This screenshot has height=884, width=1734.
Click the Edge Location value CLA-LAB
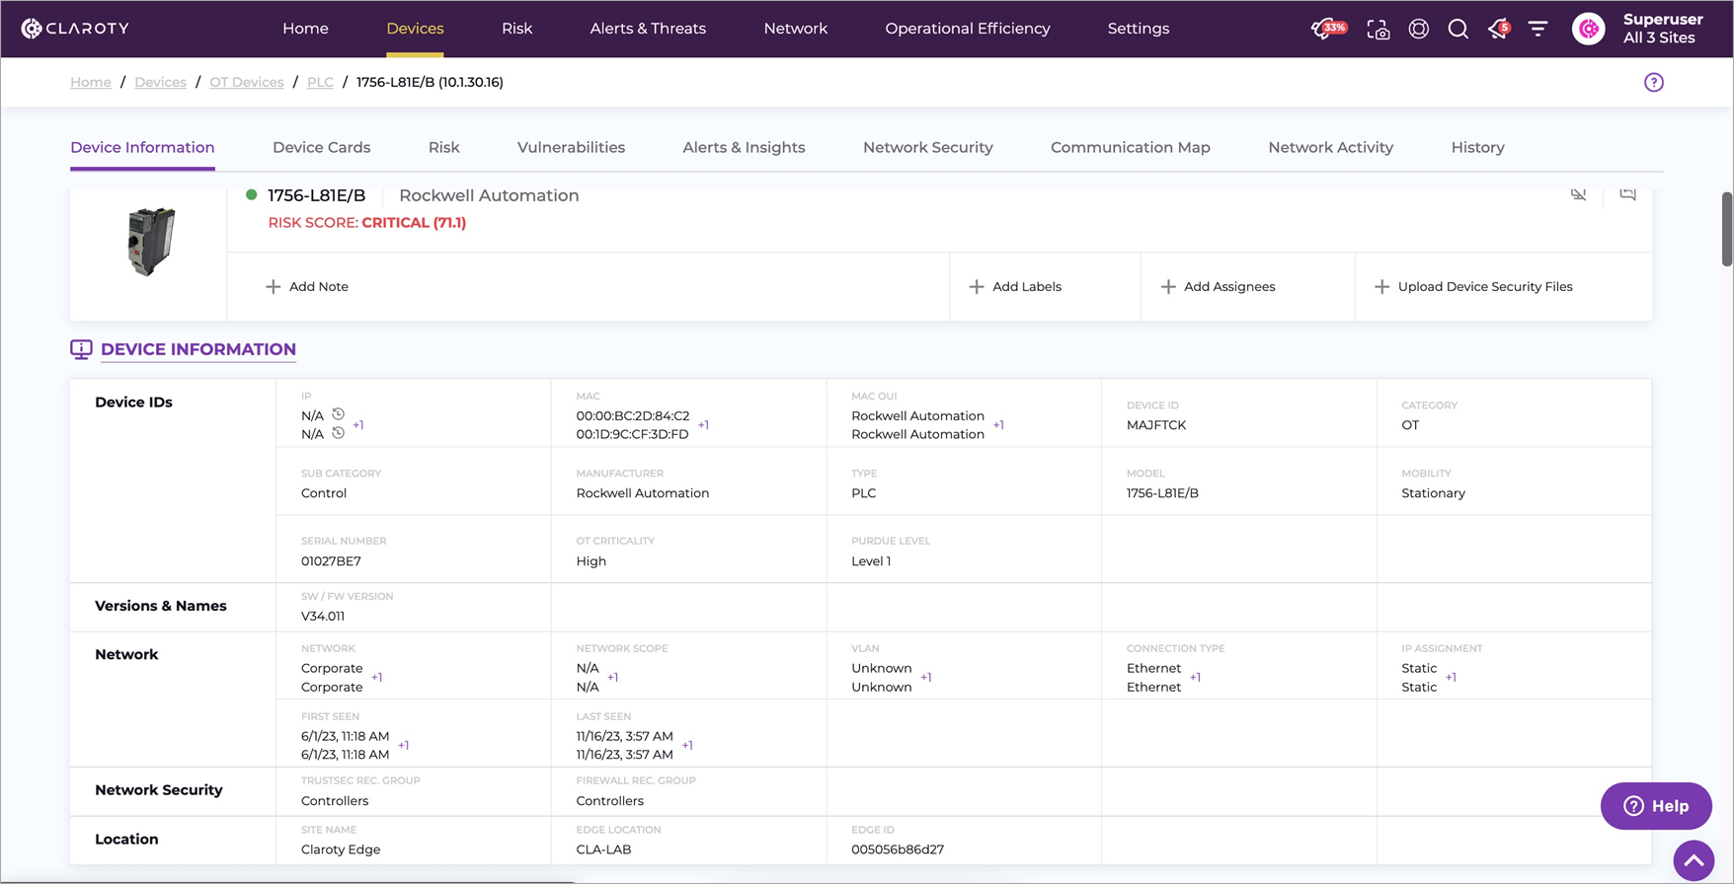603,849
